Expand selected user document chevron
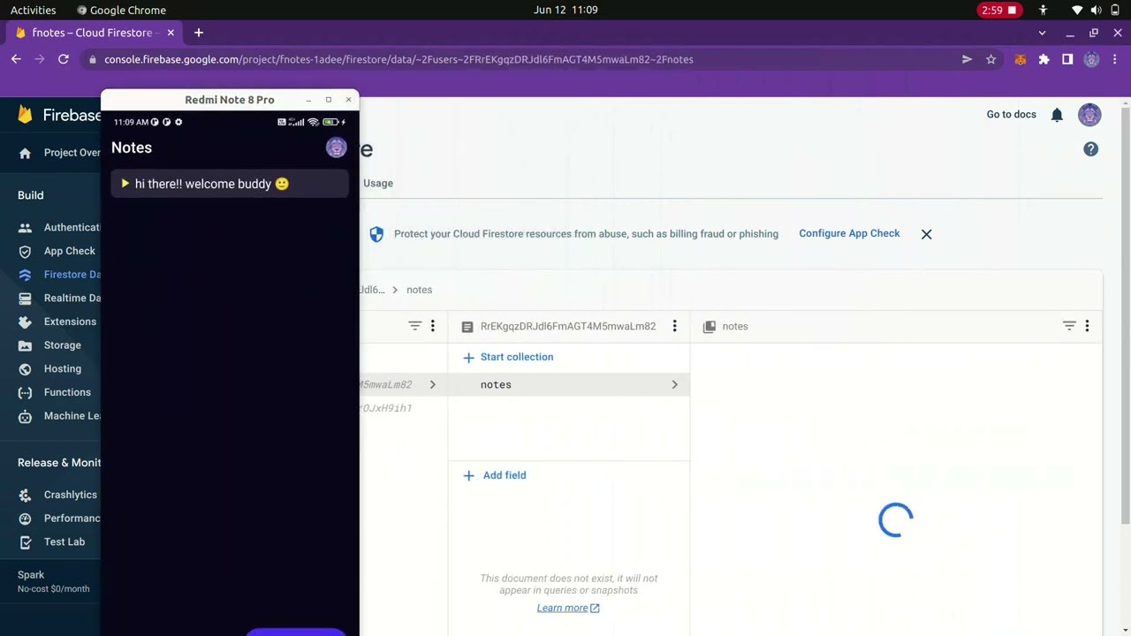Image resolution: width=1131 pixels, height=636 pixels. pos(432,384)
